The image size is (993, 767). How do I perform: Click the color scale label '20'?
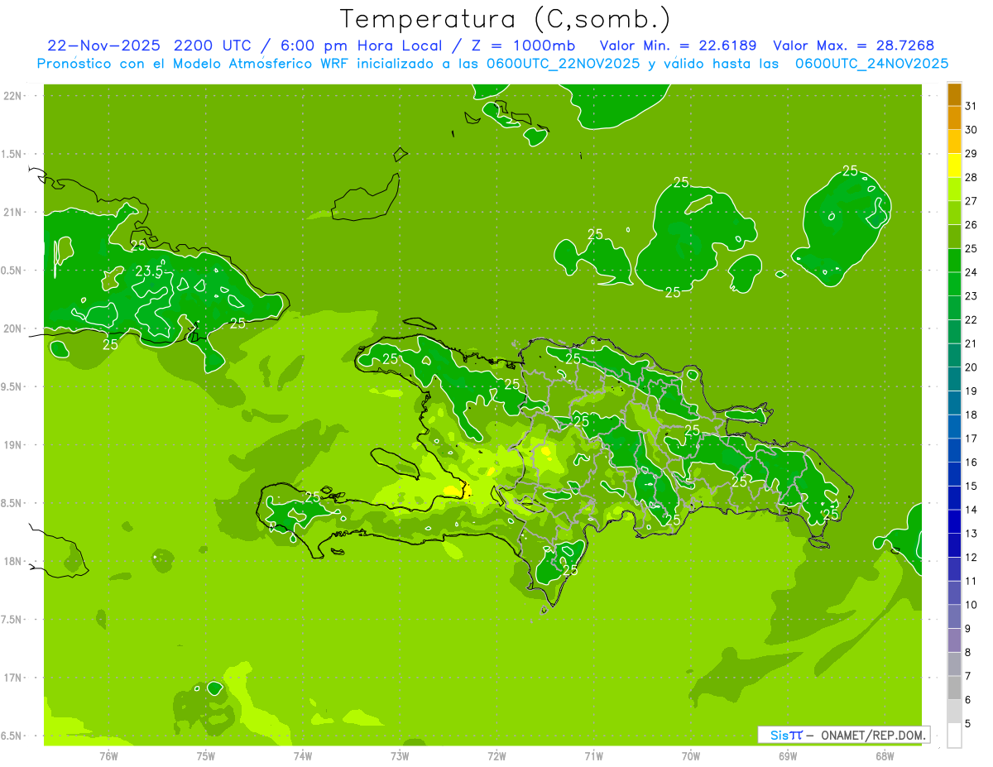[x=971, y=367]
